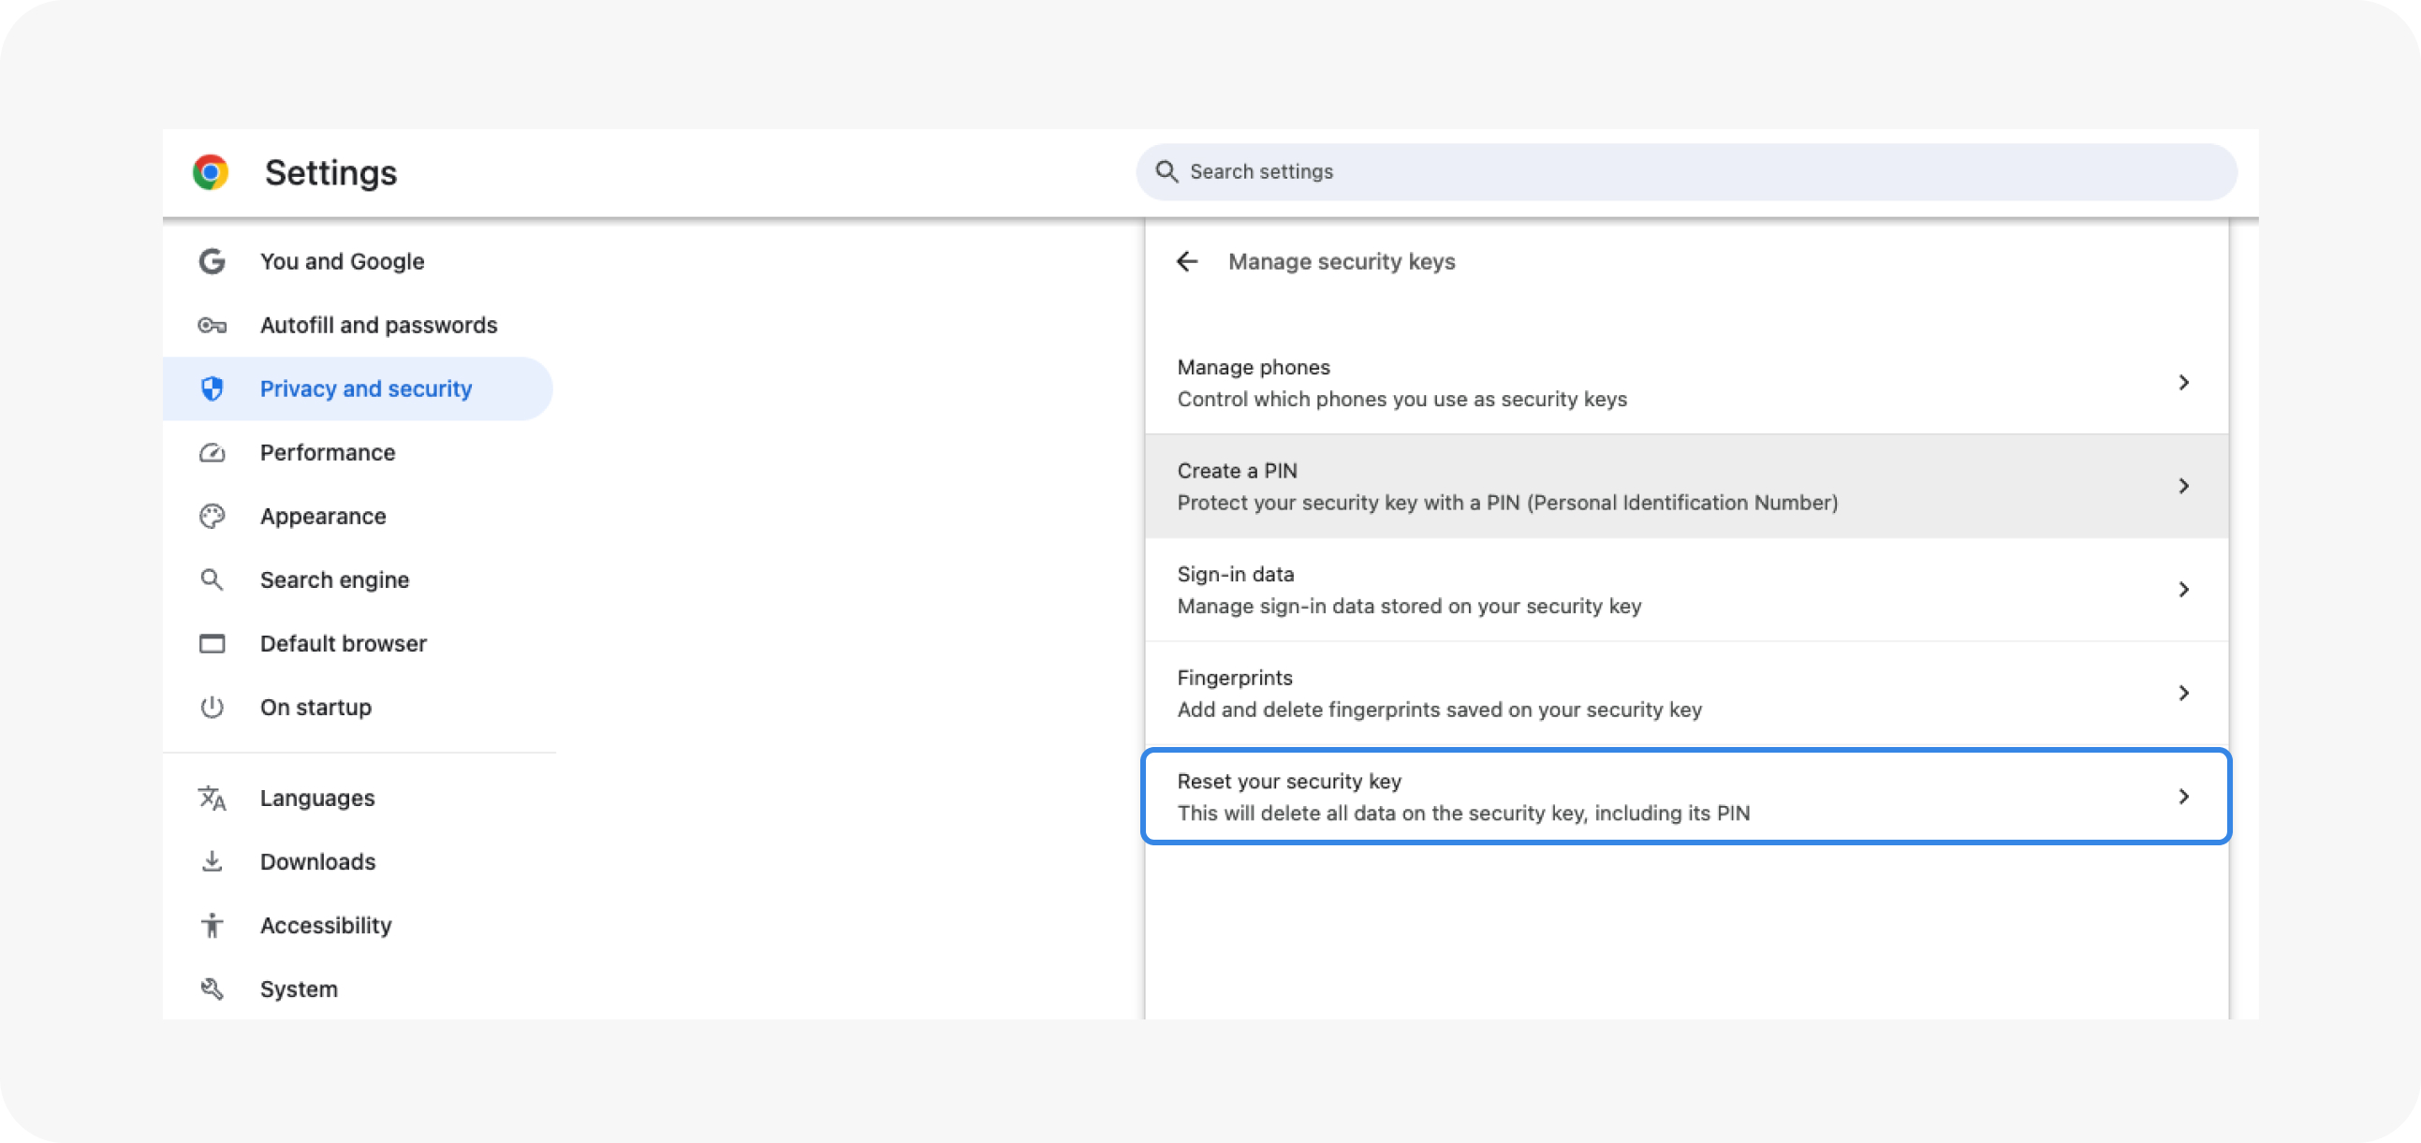The height and width of the screenshot is (1143, 2421).
Task: Click the shield icon for Privacy and security
Action: coord(213,388)
